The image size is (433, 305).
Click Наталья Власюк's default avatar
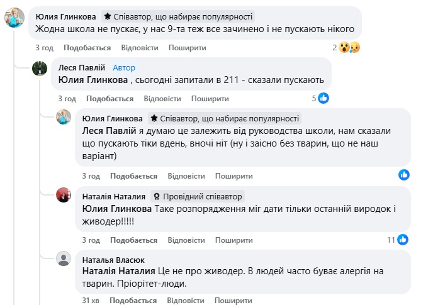coord(63,259)
